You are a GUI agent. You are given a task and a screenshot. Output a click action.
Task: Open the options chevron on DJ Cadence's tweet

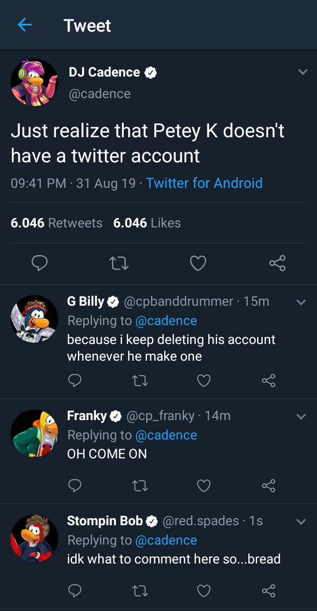point(302,72)
